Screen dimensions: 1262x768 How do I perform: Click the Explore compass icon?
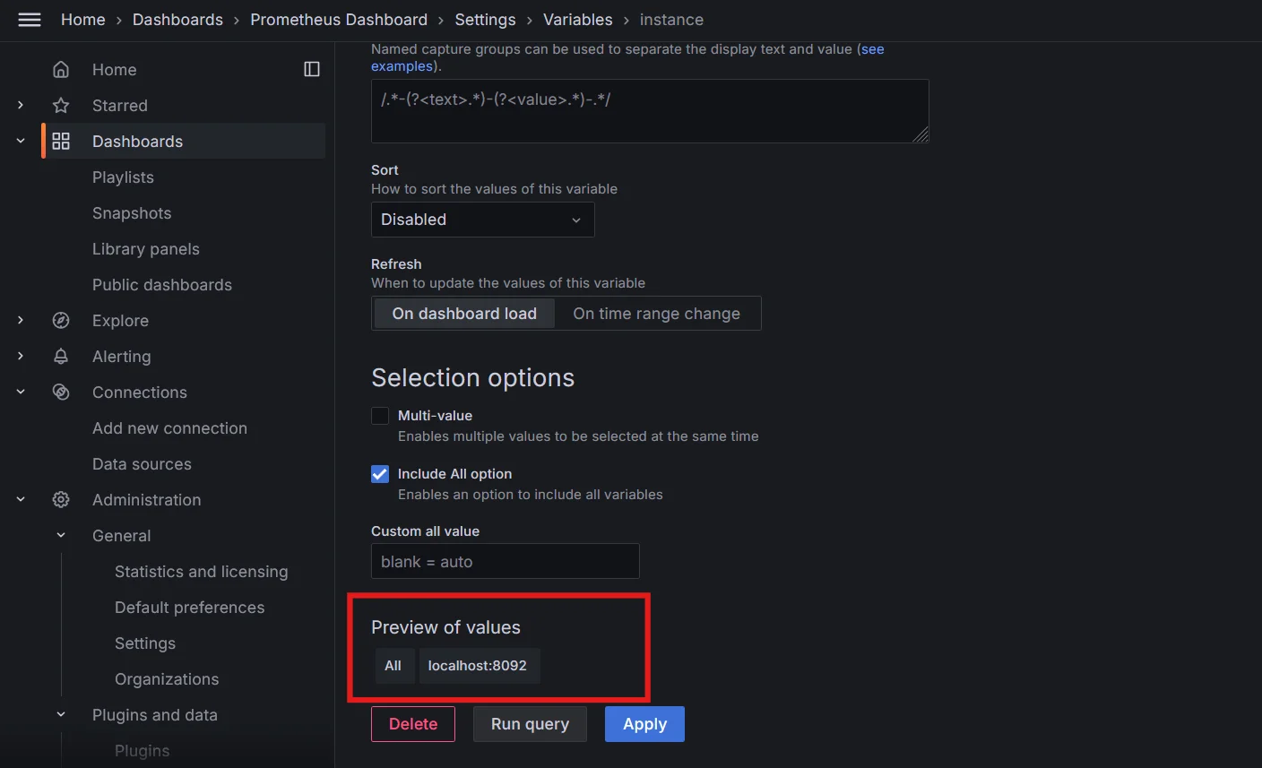[61, 321]
